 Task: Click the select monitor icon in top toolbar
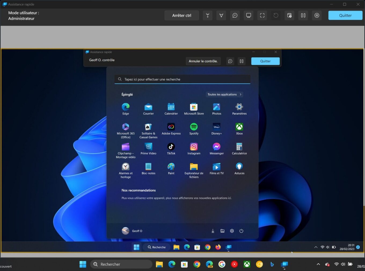249,16
